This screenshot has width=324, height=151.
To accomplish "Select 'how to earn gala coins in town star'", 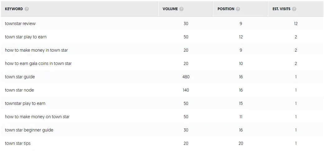I will [38, 63].
